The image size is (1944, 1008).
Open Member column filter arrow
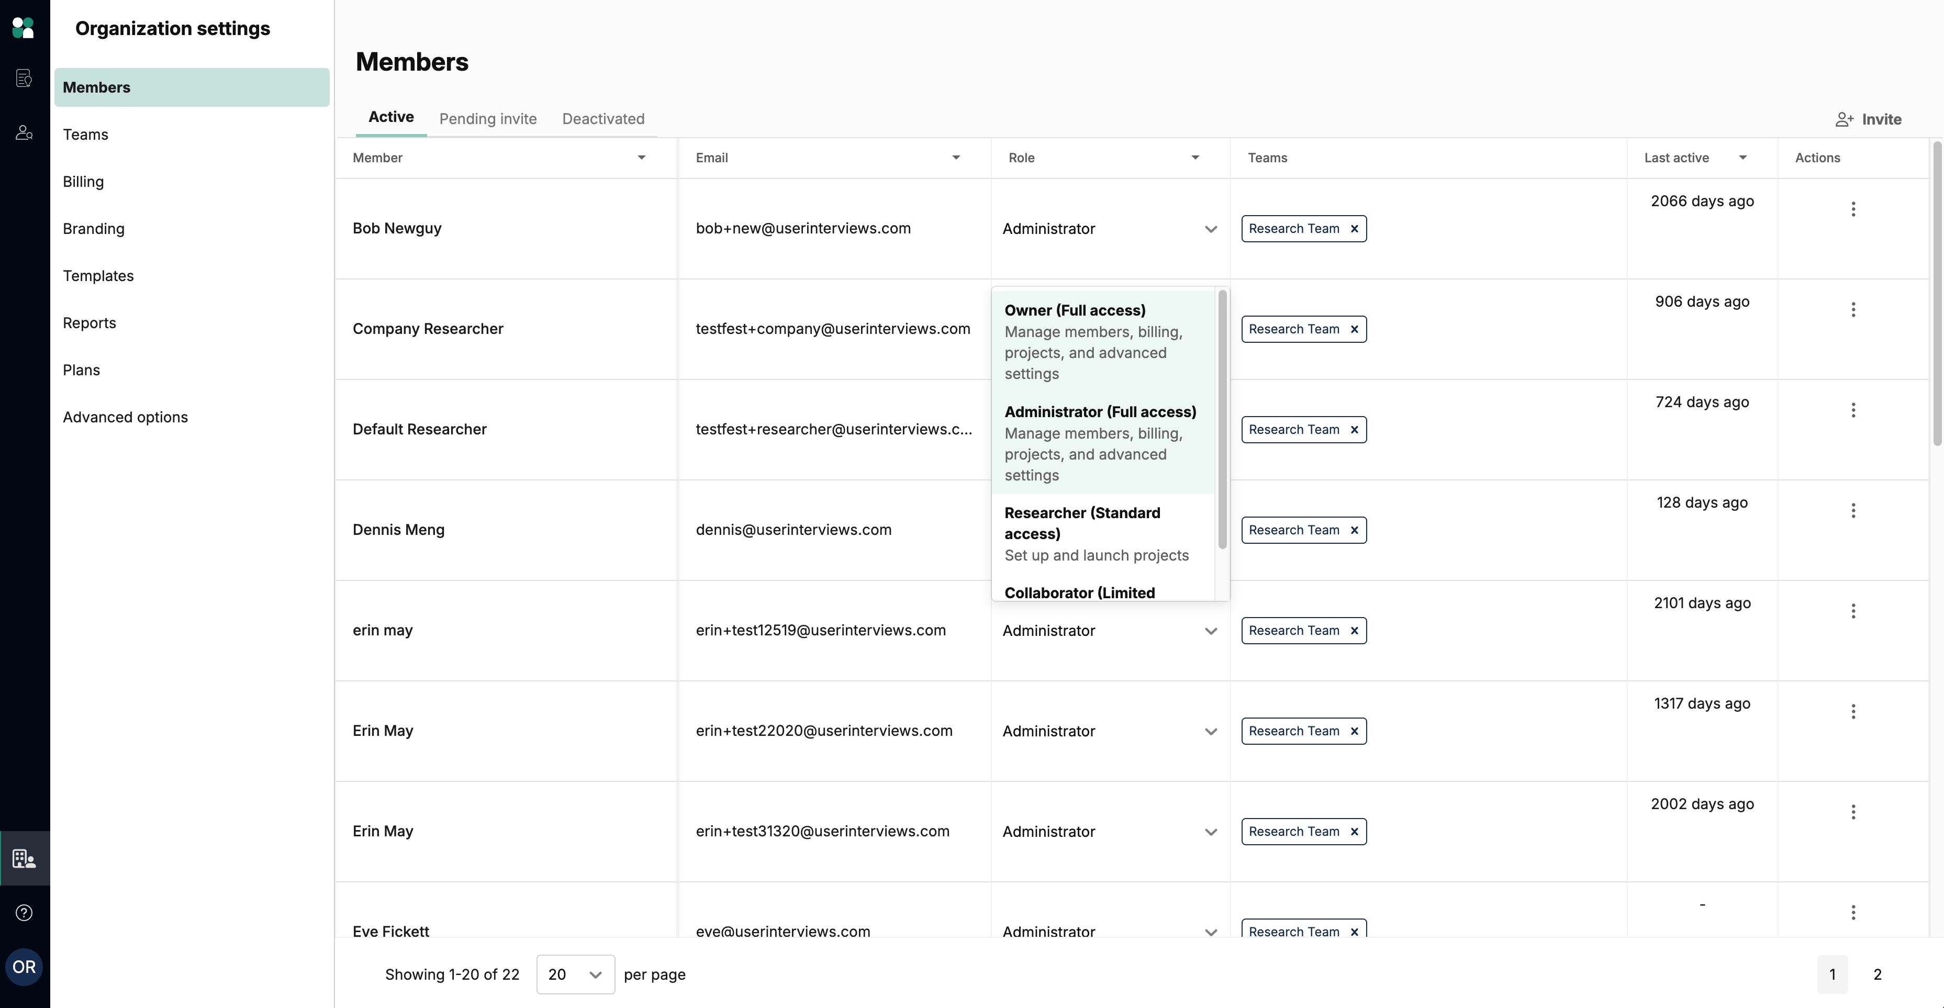coord(641,158)
